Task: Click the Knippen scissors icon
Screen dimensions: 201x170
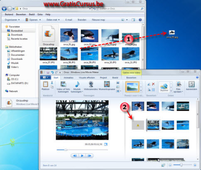Action: 52,83
